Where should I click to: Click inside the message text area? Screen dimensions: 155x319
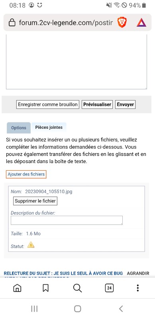pos(77,62)
